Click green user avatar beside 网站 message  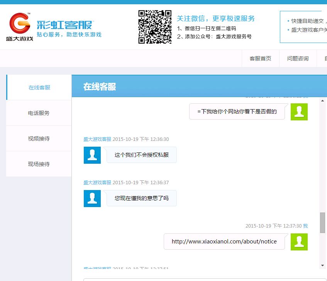pos(299,112)
